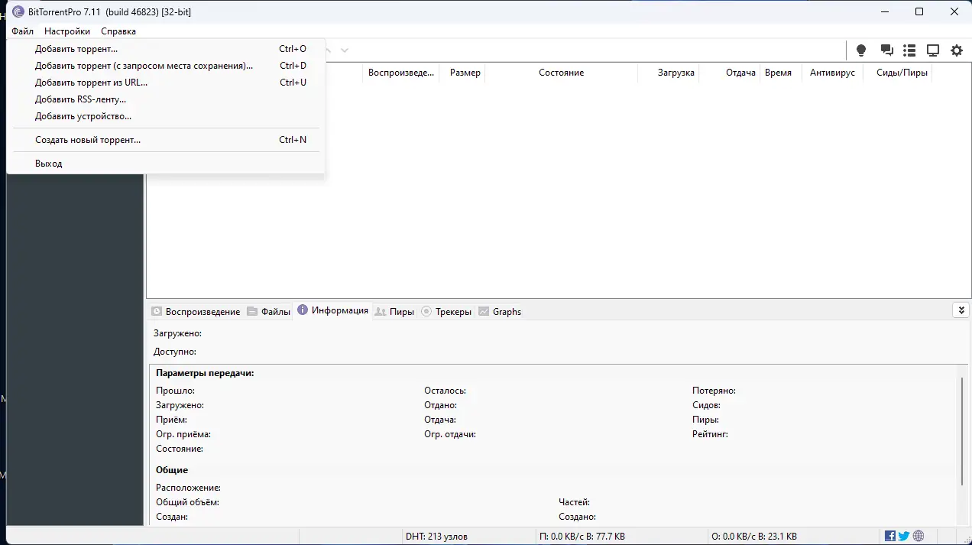Select Создать новый торрент... menu entry
This screenshot has width=972, height=545.
coord(166,140)
